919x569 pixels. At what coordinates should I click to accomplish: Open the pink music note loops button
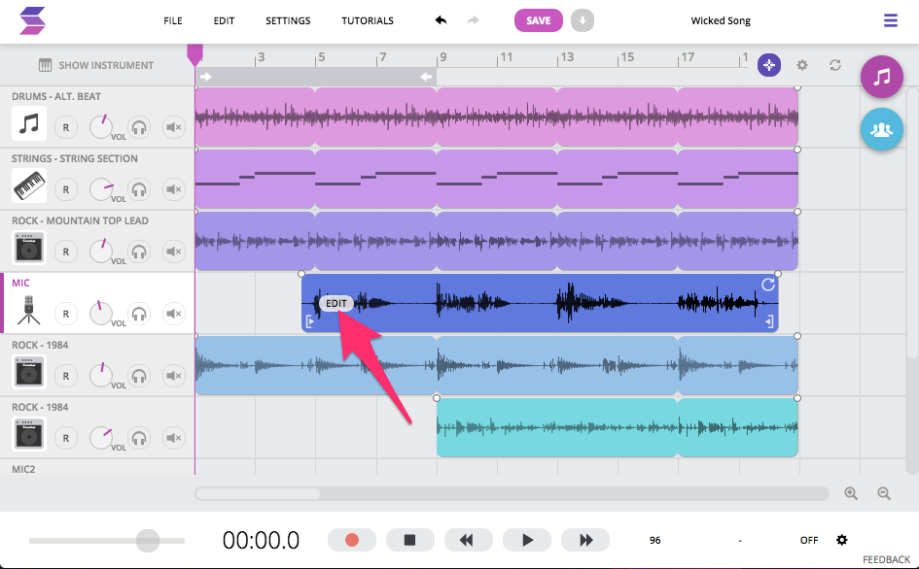[x=881, y=77]
